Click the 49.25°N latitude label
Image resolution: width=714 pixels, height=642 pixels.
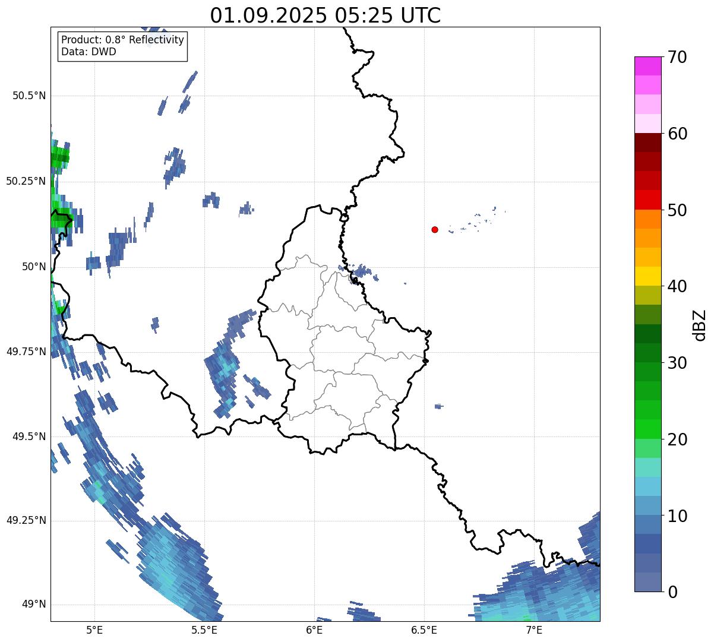pos(26,521)
